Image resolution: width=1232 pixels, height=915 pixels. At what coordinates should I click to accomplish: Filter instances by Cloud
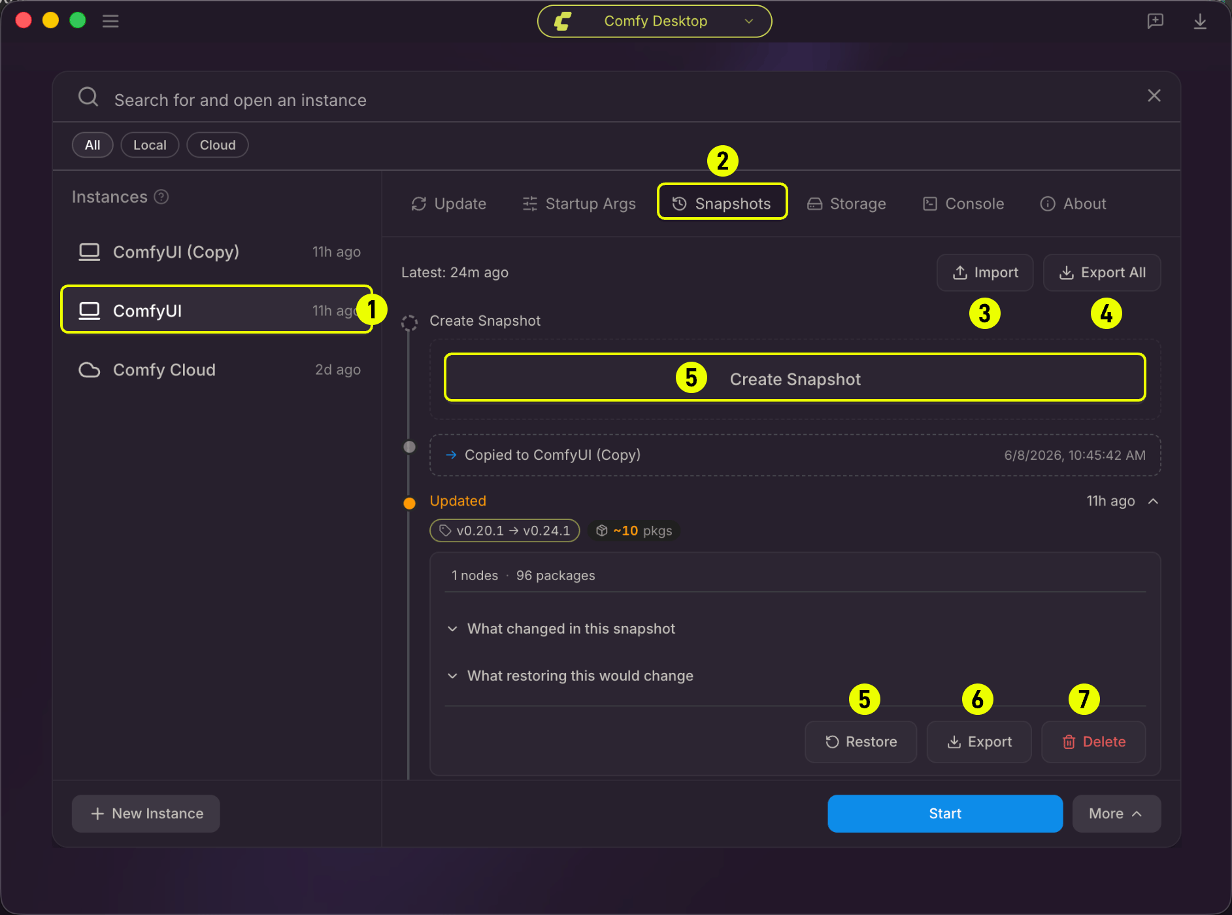point(218,145)
